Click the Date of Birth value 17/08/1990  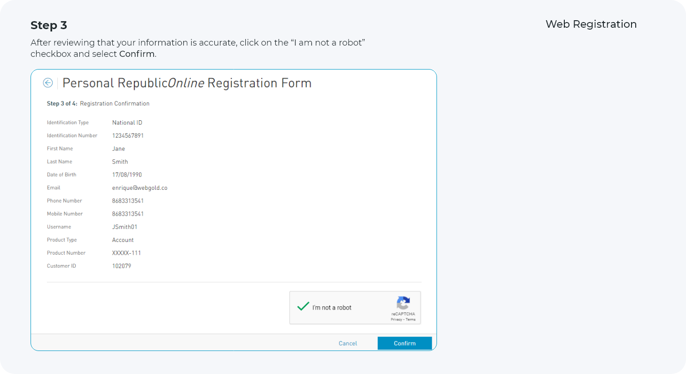click(127, 175)
